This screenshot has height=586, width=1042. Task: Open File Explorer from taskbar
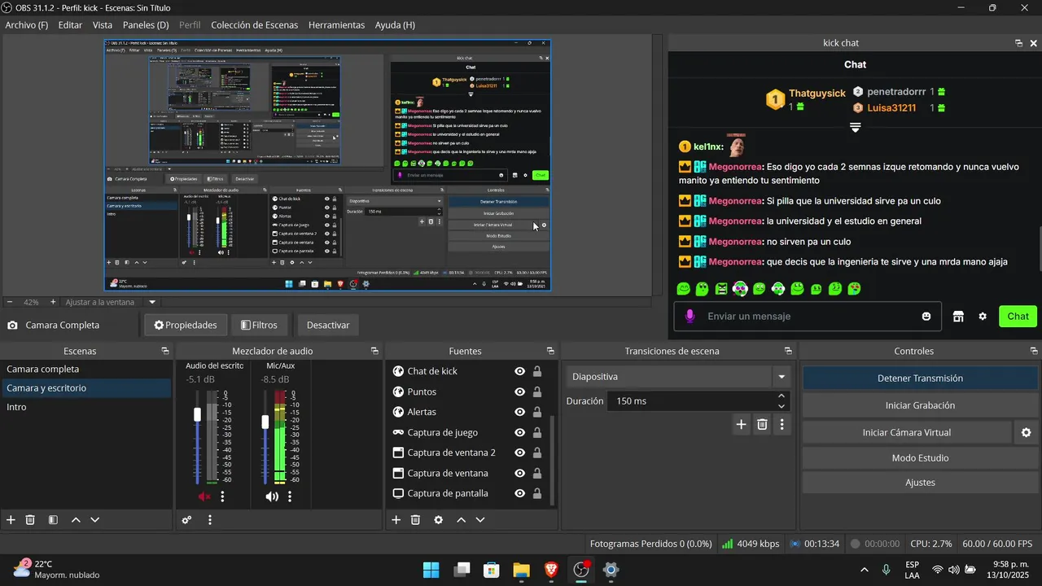pos(521,570)
